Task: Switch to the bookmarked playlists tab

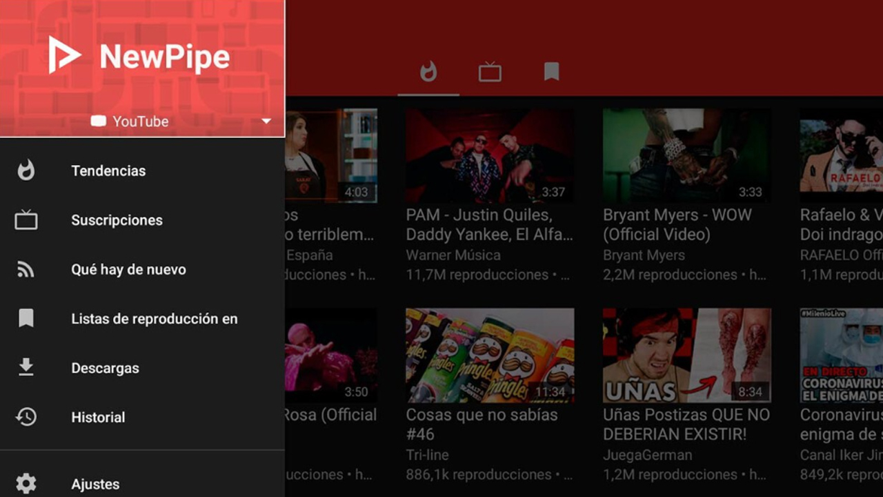Action: coord(551,72)
